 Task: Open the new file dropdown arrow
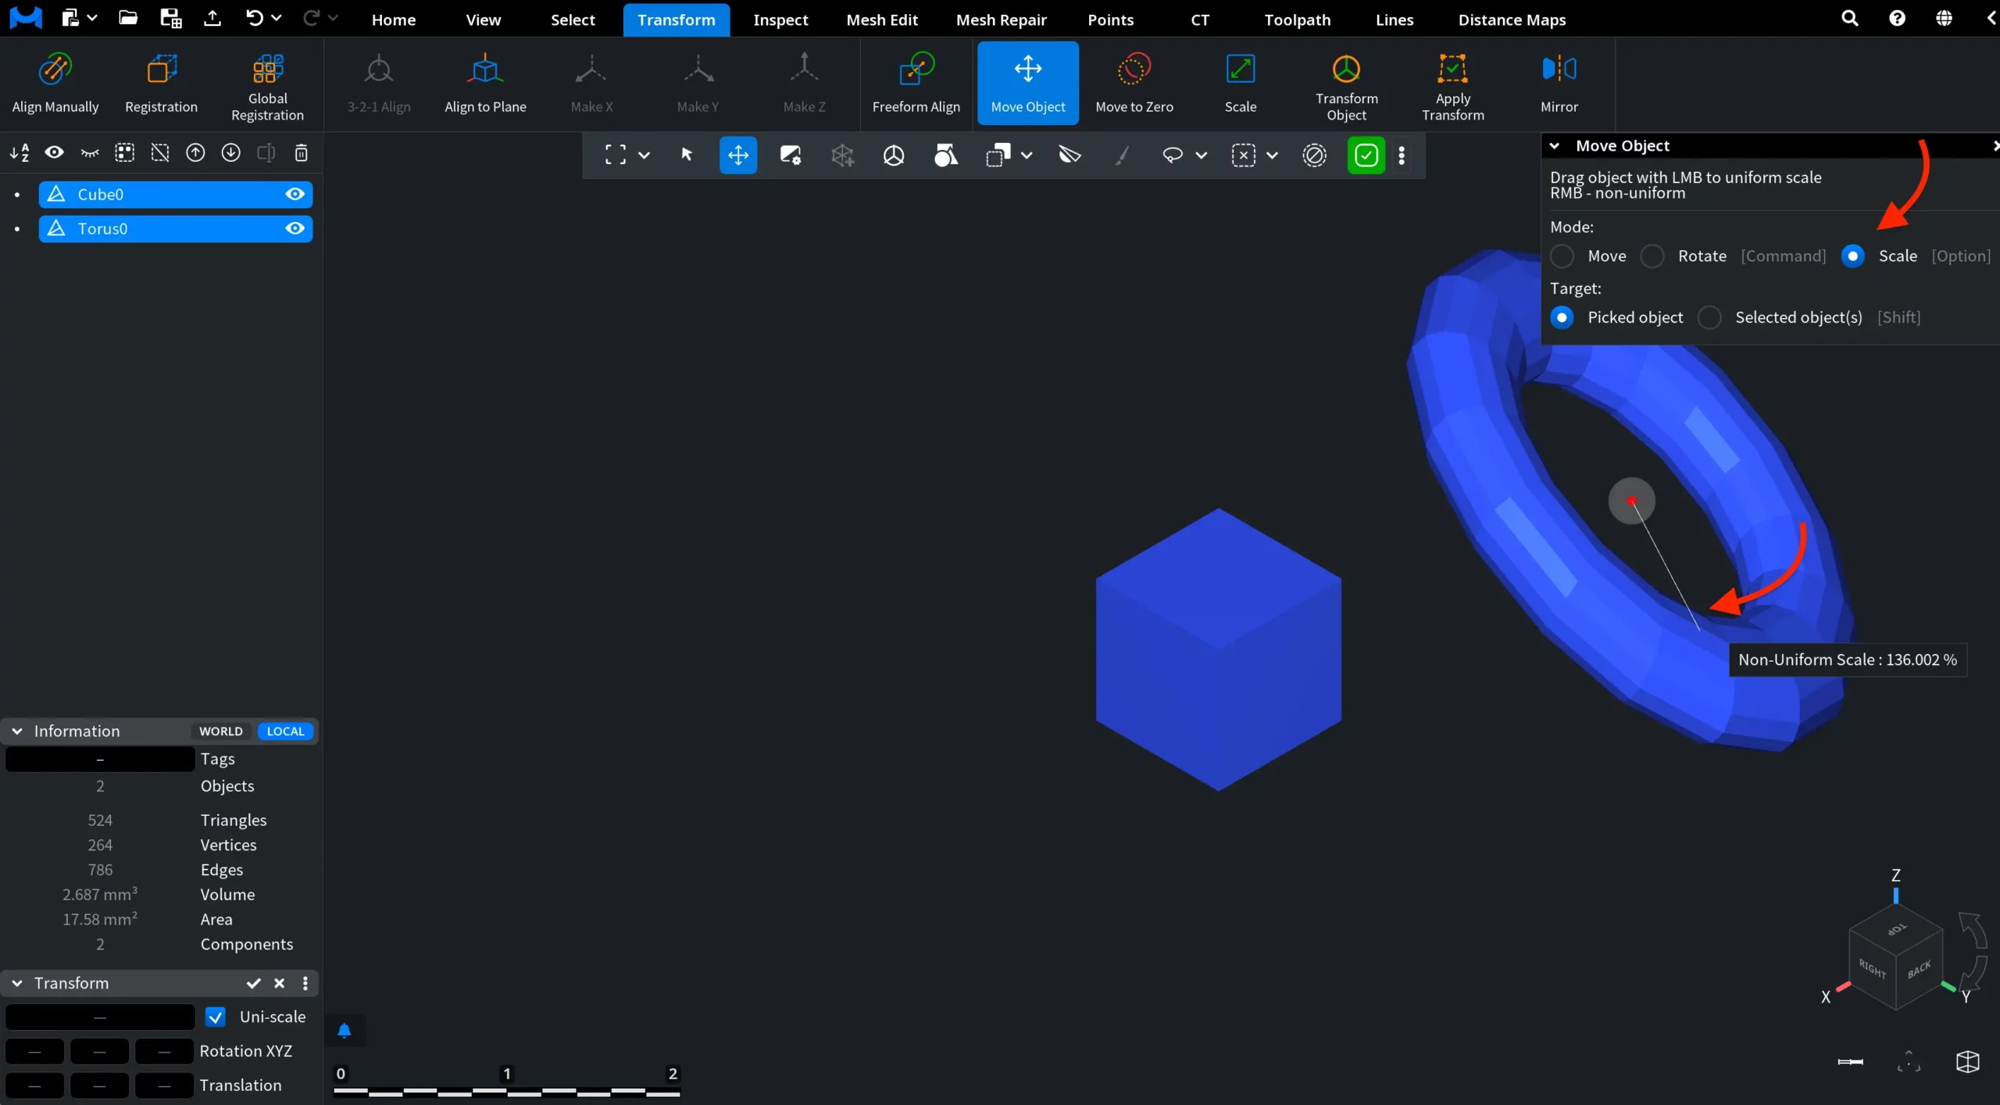92,17
